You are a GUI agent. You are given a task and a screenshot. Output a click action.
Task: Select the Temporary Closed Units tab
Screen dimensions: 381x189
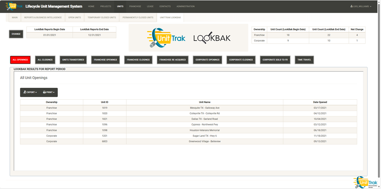click(102, 17)
